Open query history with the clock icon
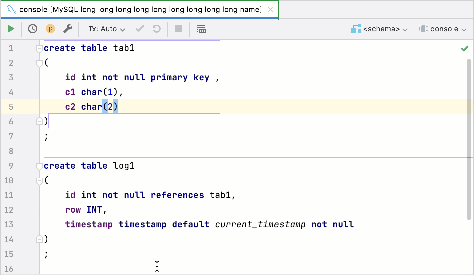The image size is (474, 275). 32,29
